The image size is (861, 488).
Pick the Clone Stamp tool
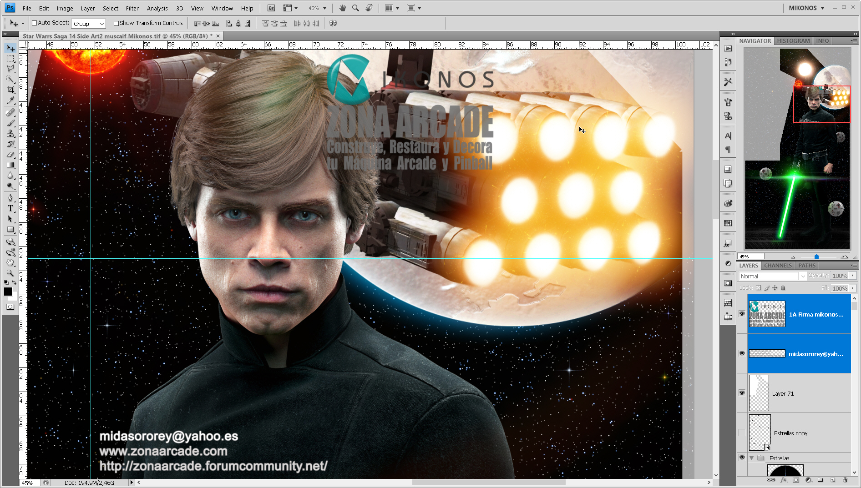10,134
